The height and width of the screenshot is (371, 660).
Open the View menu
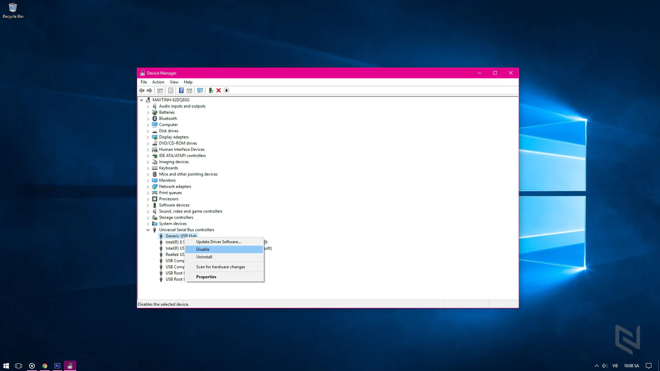tap(174, 82)
